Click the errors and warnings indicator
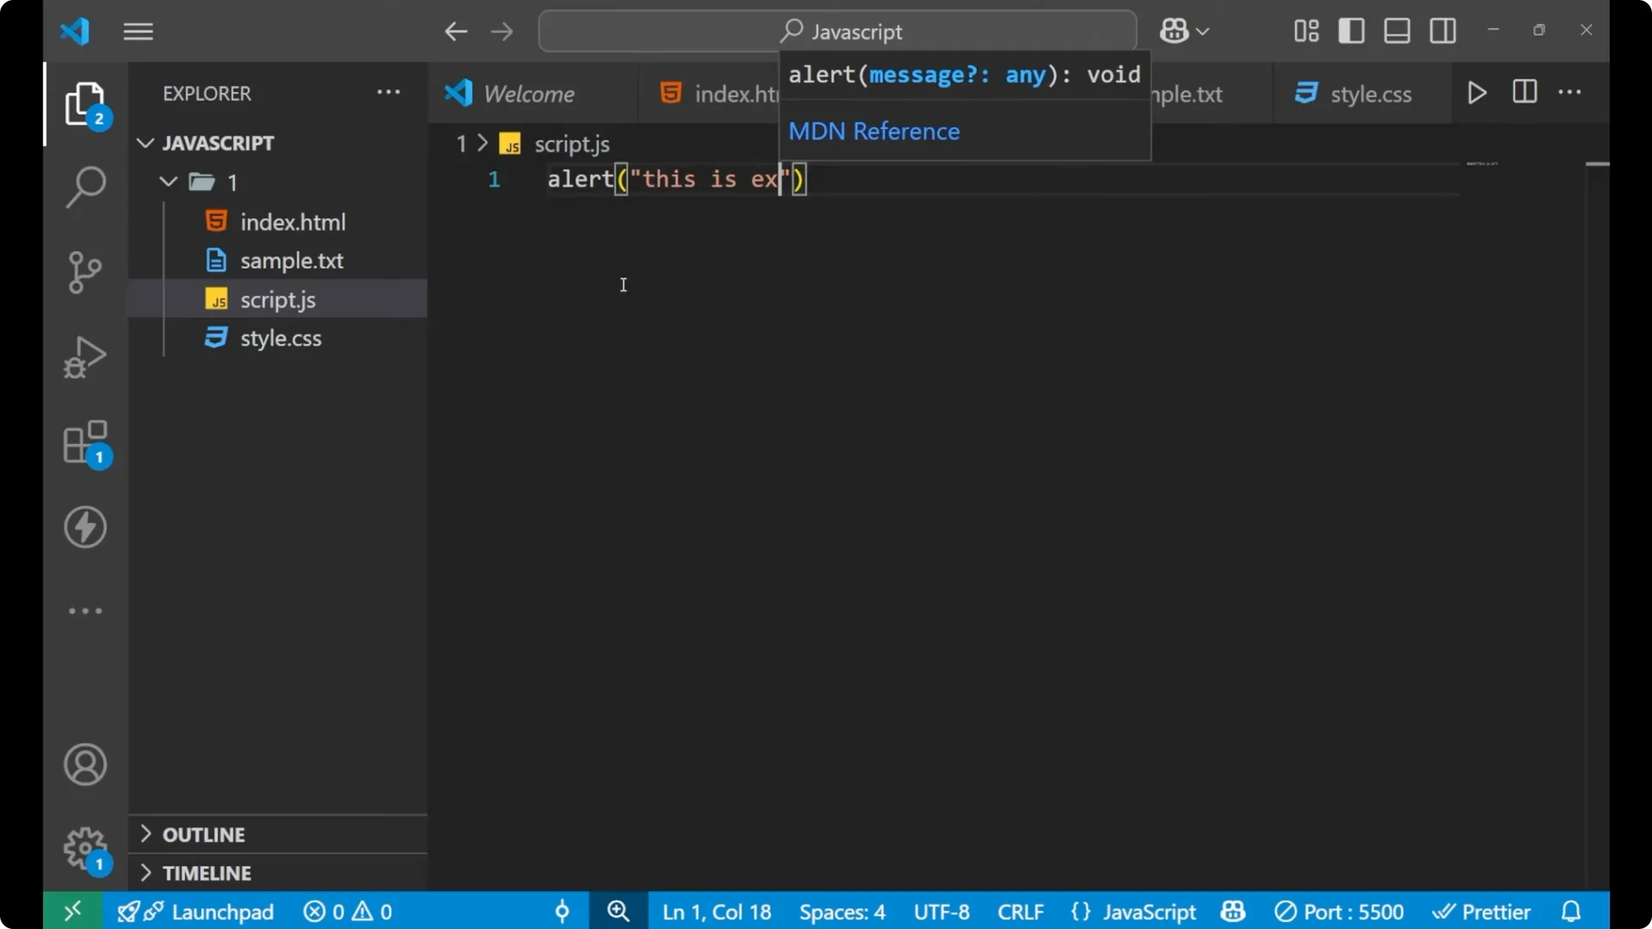The image size is (1652, 929). (347, 911)
